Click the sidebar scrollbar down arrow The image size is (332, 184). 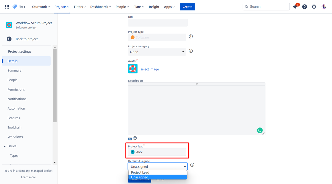[55, 163]
